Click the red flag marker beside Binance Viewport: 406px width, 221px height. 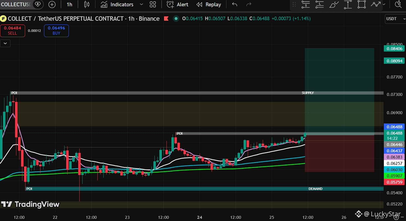click(166, 19)
